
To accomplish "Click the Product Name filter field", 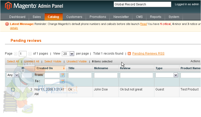I will [191, 75].
